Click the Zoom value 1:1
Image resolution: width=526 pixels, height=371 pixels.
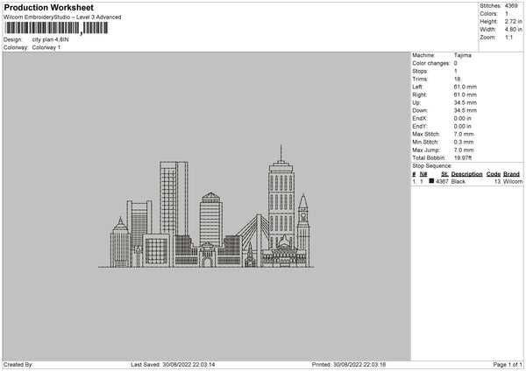[x=508, y=37]
